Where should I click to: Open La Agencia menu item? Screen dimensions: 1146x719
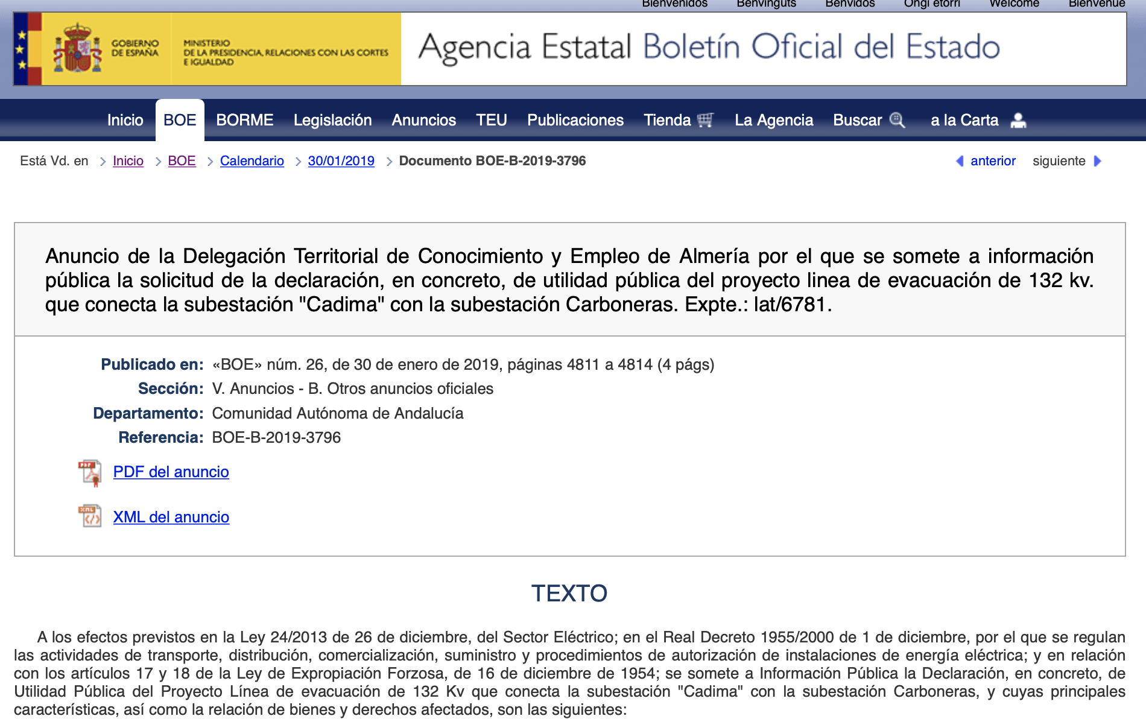coord(774,120)
